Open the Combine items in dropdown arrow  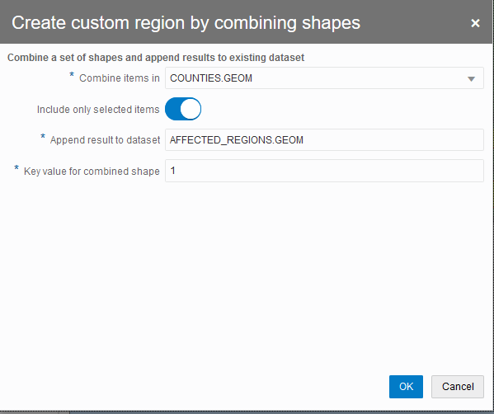coord(471,79)
